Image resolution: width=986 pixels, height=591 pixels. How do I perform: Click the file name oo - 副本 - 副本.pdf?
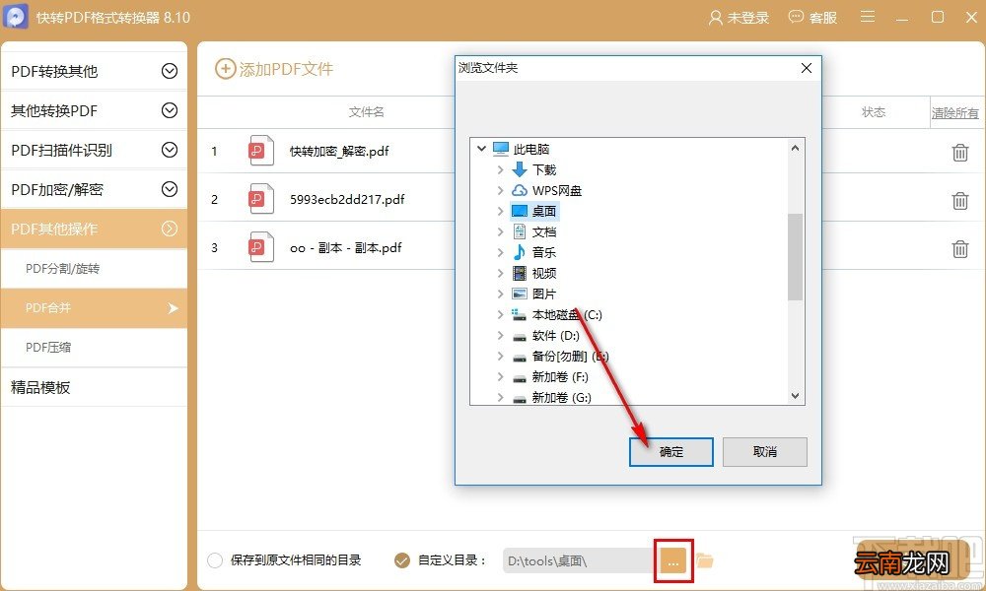pyautogui.click(x=345, y=247)
